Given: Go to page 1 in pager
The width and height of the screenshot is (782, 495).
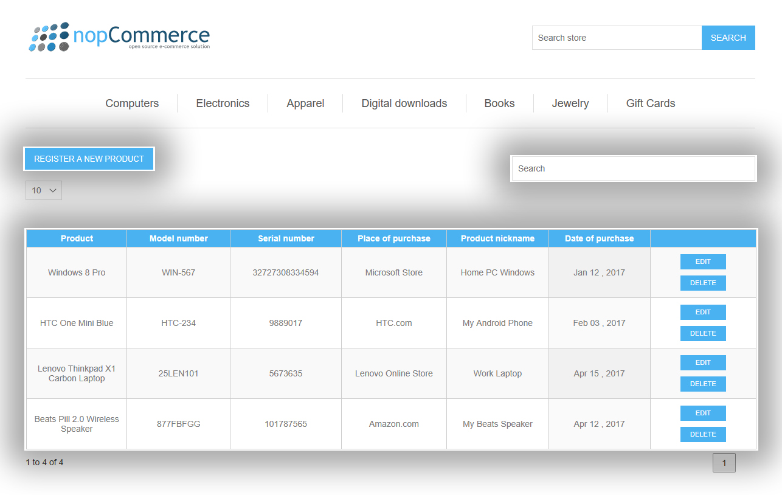Looking at the screenshot, I should pyautogui.click(x=724, y=463).
